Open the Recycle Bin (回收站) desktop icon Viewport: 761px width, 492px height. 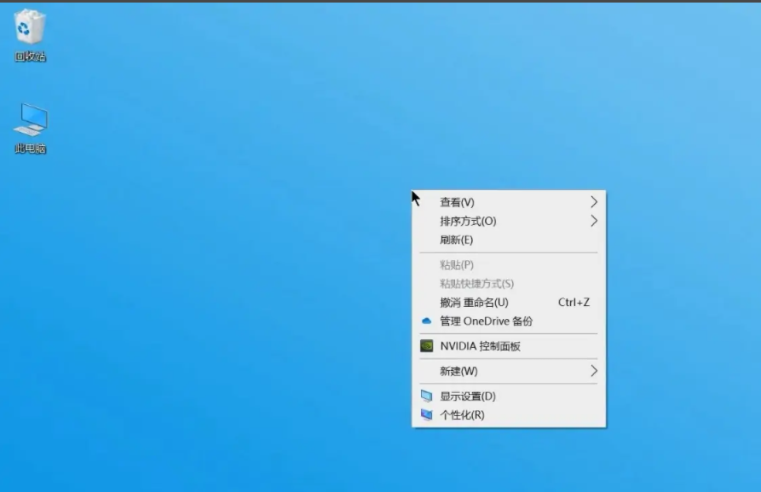[x=30, y=27]
